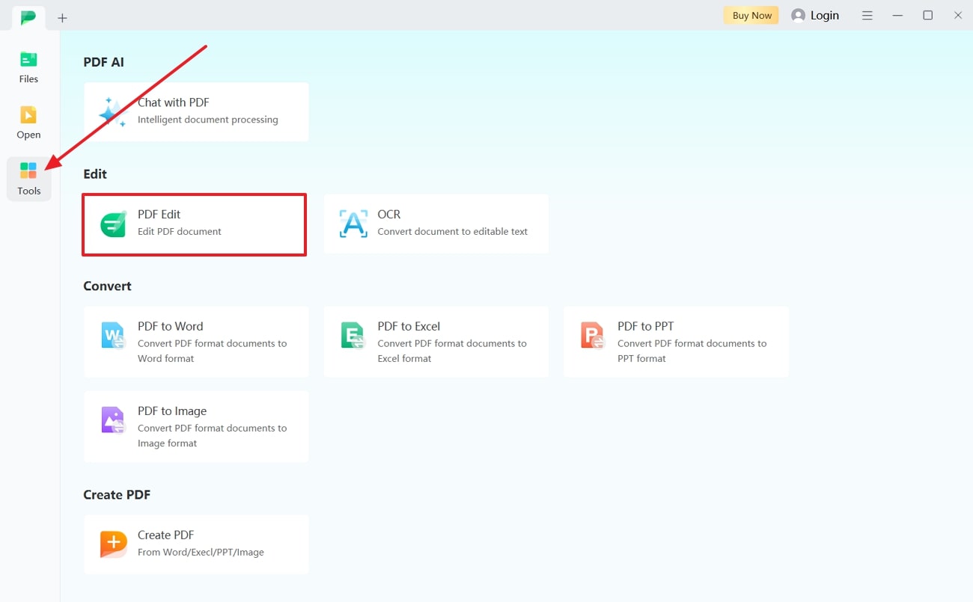Click the PDF to PPT icon
973x602 pixels.
(x=593, y=335)
